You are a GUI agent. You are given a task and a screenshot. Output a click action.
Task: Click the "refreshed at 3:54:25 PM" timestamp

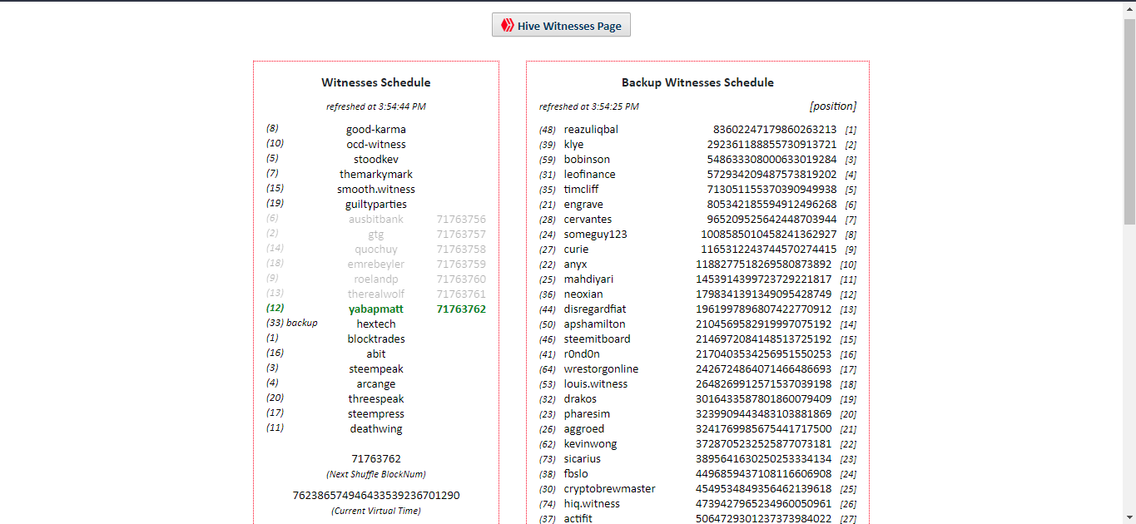coord(589,106)
